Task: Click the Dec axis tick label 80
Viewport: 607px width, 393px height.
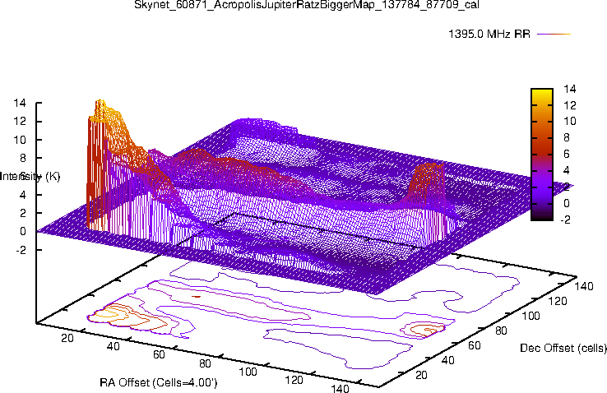Action: 501,331
